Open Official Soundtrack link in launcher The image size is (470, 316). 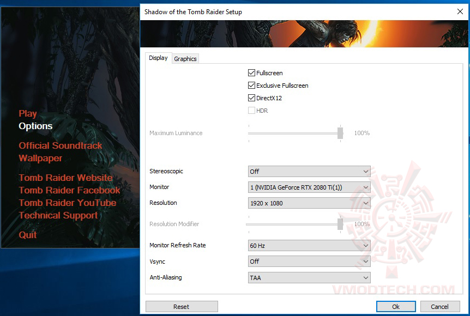(x=60, y=145)
